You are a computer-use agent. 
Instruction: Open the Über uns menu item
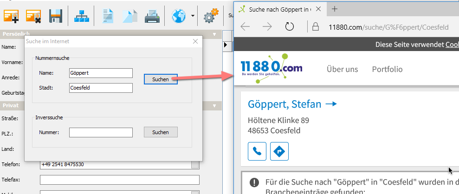pos(342,69)
